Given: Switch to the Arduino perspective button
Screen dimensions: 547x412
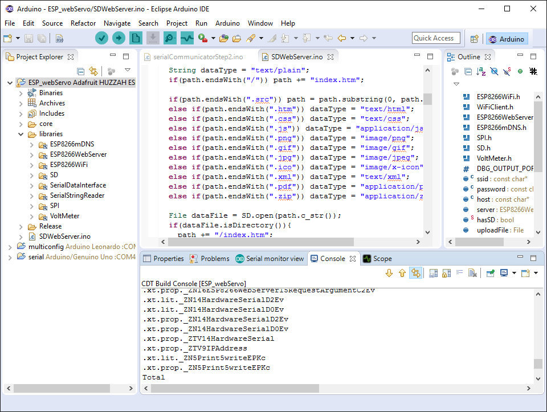Looking at the screenshot, I should coord(507,39).
